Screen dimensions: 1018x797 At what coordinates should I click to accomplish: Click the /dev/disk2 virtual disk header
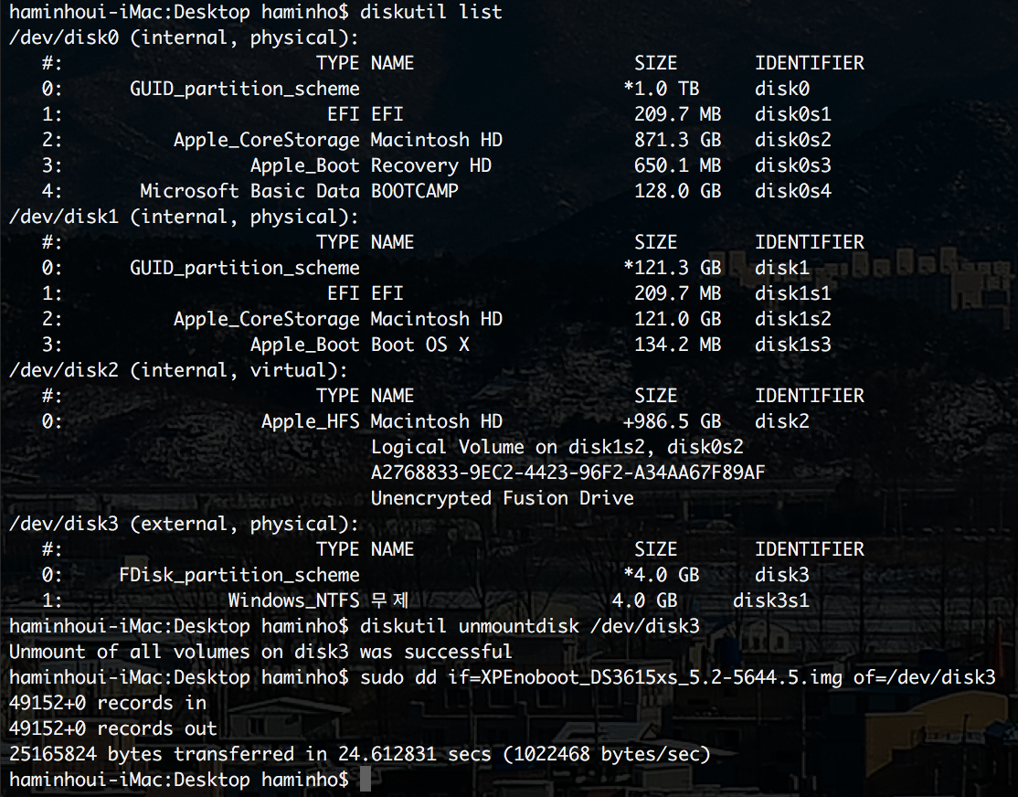tap(178, 369)
